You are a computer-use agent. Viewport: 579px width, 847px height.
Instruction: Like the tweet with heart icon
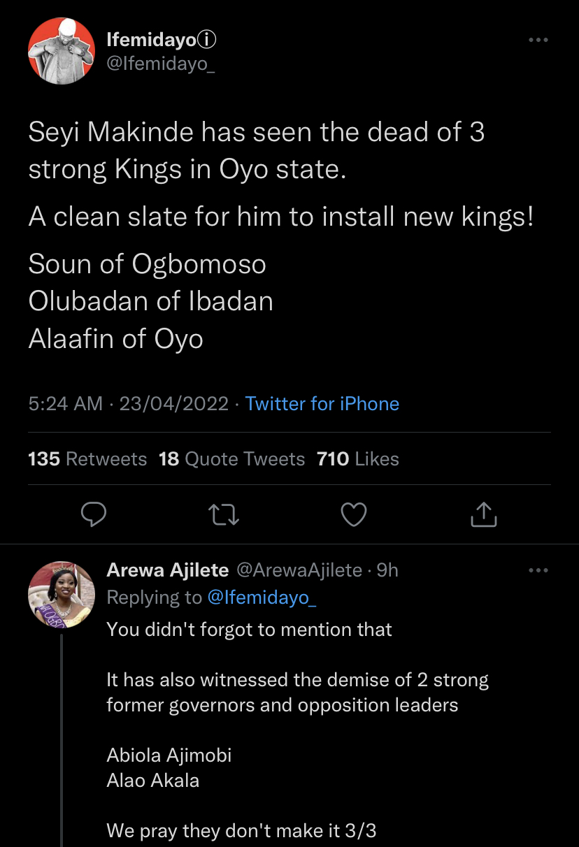(354, 514)
